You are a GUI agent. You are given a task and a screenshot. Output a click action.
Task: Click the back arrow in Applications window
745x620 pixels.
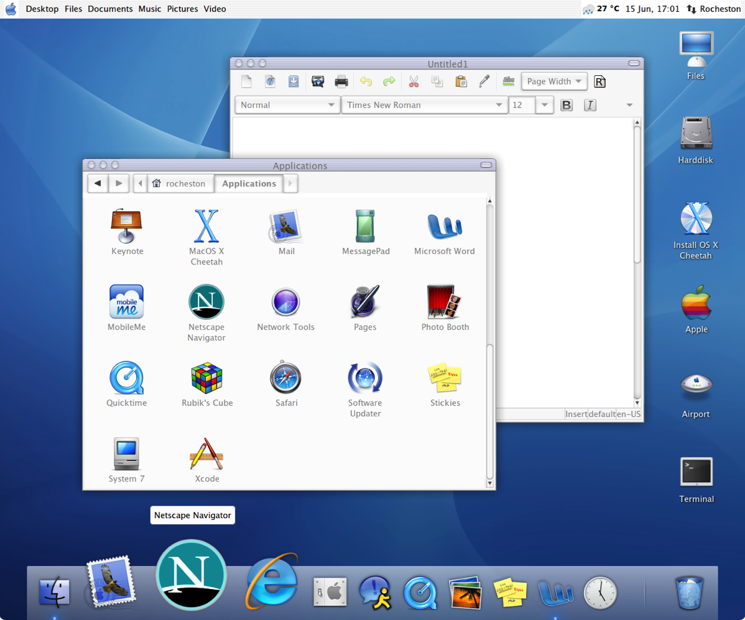pyautogui.click(x=98, y=183)
